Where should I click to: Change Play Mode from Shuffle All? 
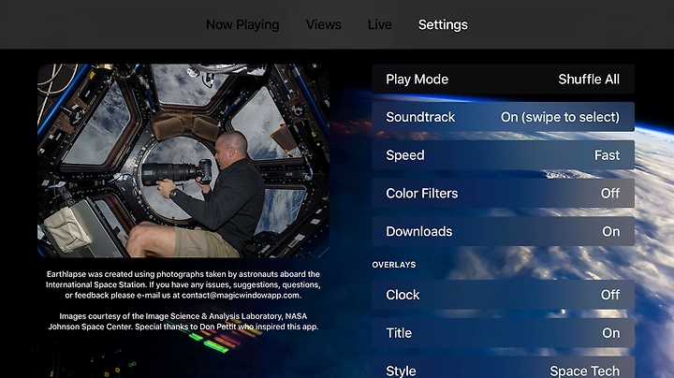click(x=503, y=79)
